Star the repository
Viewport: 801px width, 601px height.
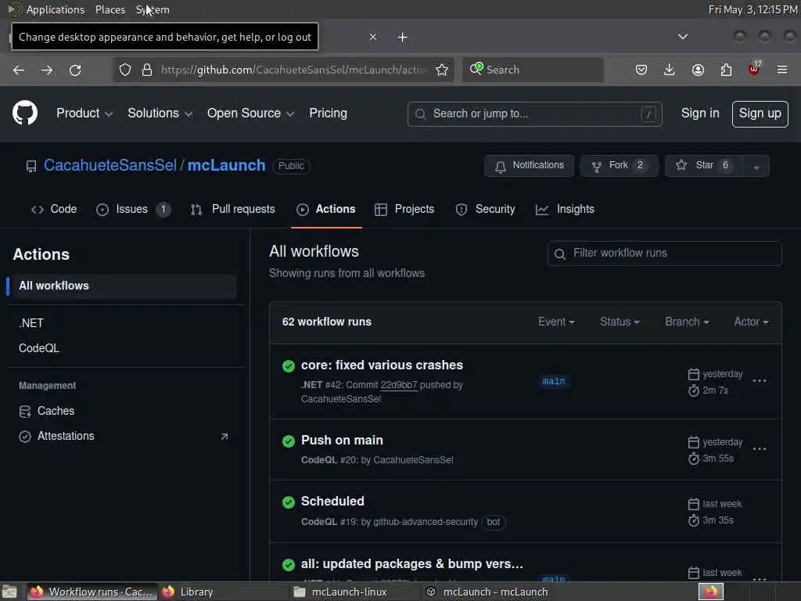(x=704, y=166)
